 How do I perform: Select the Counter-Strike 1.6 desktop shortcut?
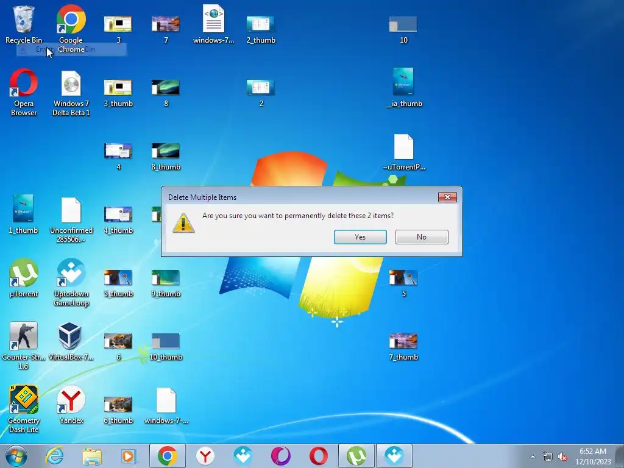(24, 346)
